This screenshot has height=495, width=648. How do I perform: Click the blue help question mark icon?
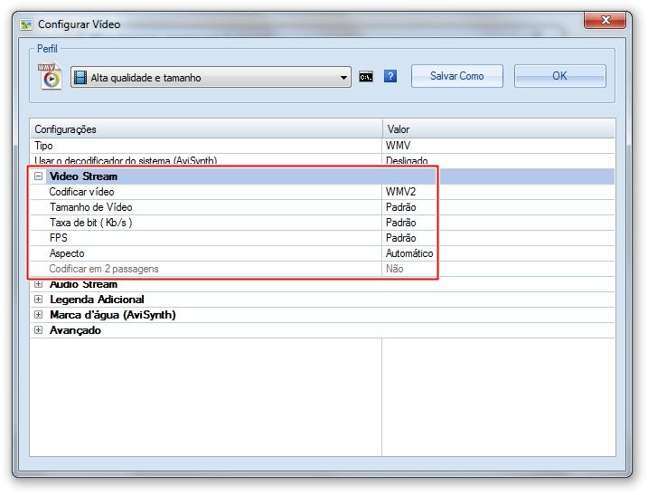390,77
